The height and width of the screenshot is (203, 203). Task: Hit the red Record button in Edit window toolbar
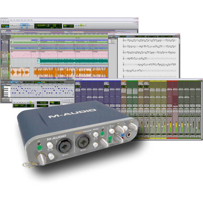click(84, 25)
